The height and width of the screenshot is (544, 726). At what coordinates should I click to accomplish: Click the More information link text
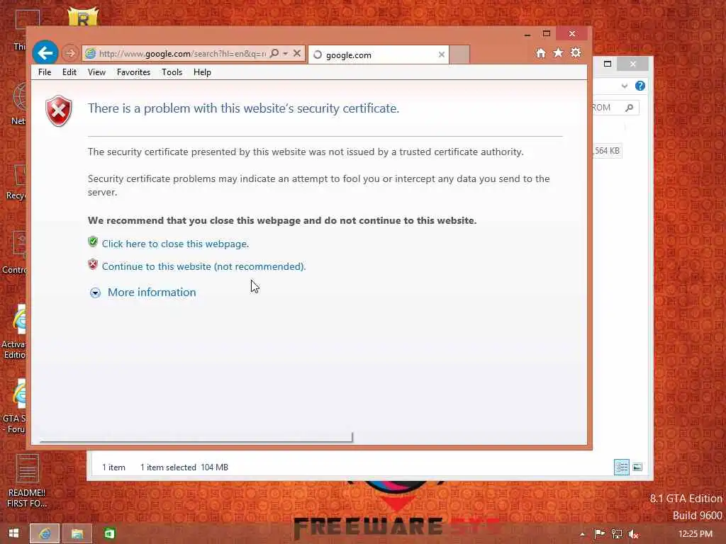coord(152,293)
